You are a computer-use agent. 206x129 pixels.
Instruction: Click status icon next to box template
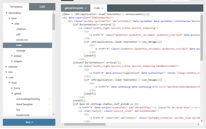click(x=50, y=110)
